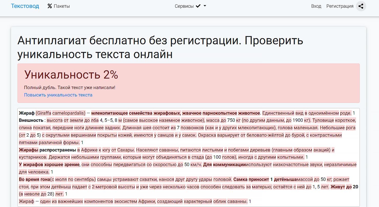Click the Текстовод site logo
Image resolution: width=379 pixels, height=207 pixels.
coord(25,6)
